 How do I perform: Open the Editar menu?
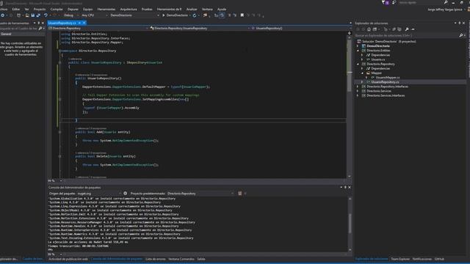click(16, 10)
